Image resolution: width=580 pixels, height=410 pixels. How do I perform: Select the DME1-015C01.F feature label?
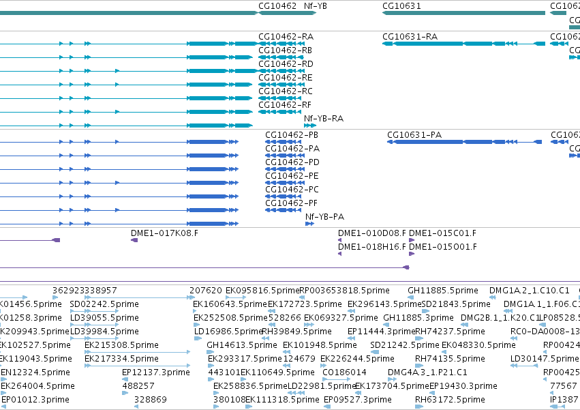click(442, 233)
